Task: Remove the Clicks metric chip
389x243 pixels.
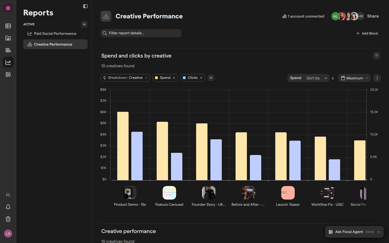Action: [201, 78]
